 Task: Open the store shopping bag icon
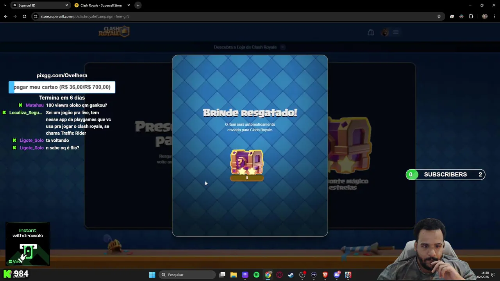[371, 32]
